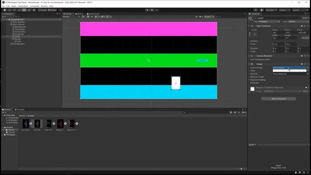Screen dimensions: 311x175
Task: Click the Source Image field
Action: pos(290,68)
